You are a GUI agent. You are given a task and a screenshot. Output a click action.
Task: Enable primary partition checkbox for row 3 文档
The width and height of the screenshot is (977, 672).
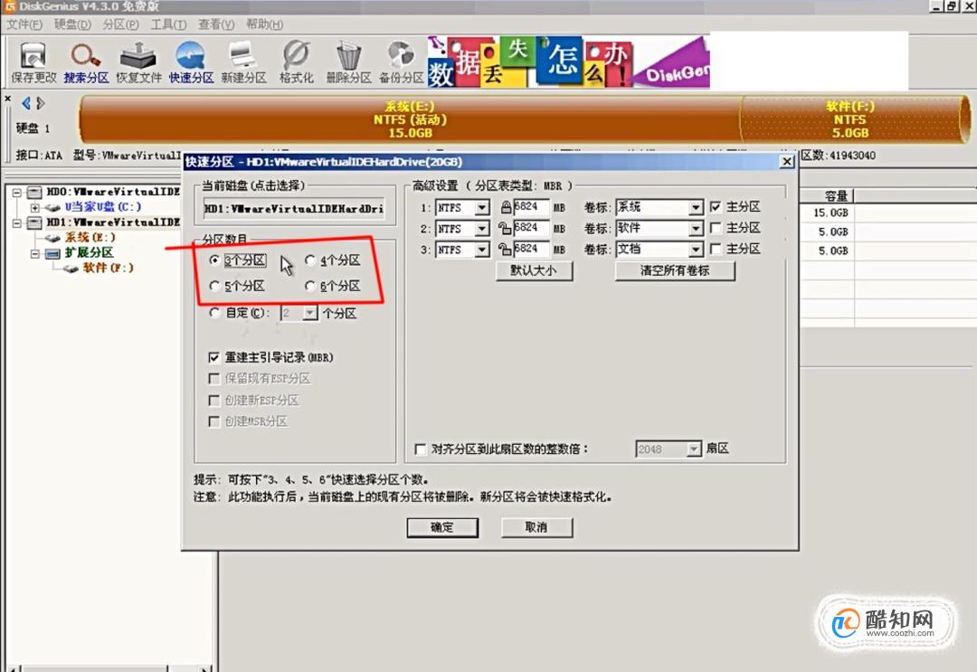click(x=716, y=249)
